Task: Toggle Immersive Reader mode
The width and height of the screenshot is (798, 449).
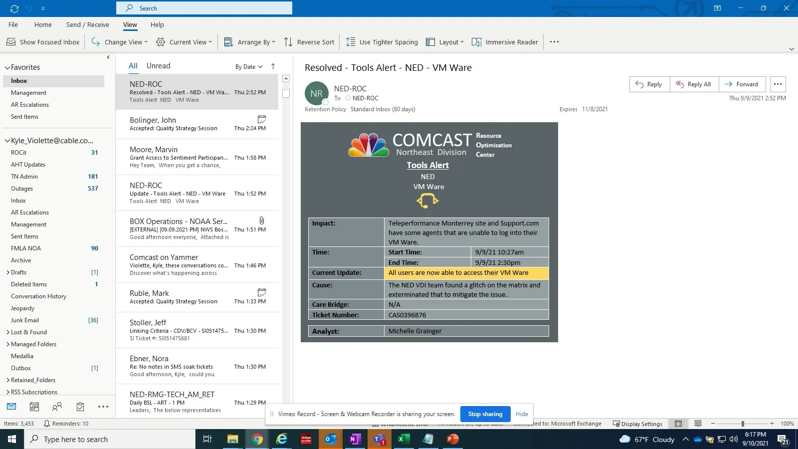Action: click(x=505, y=42)
